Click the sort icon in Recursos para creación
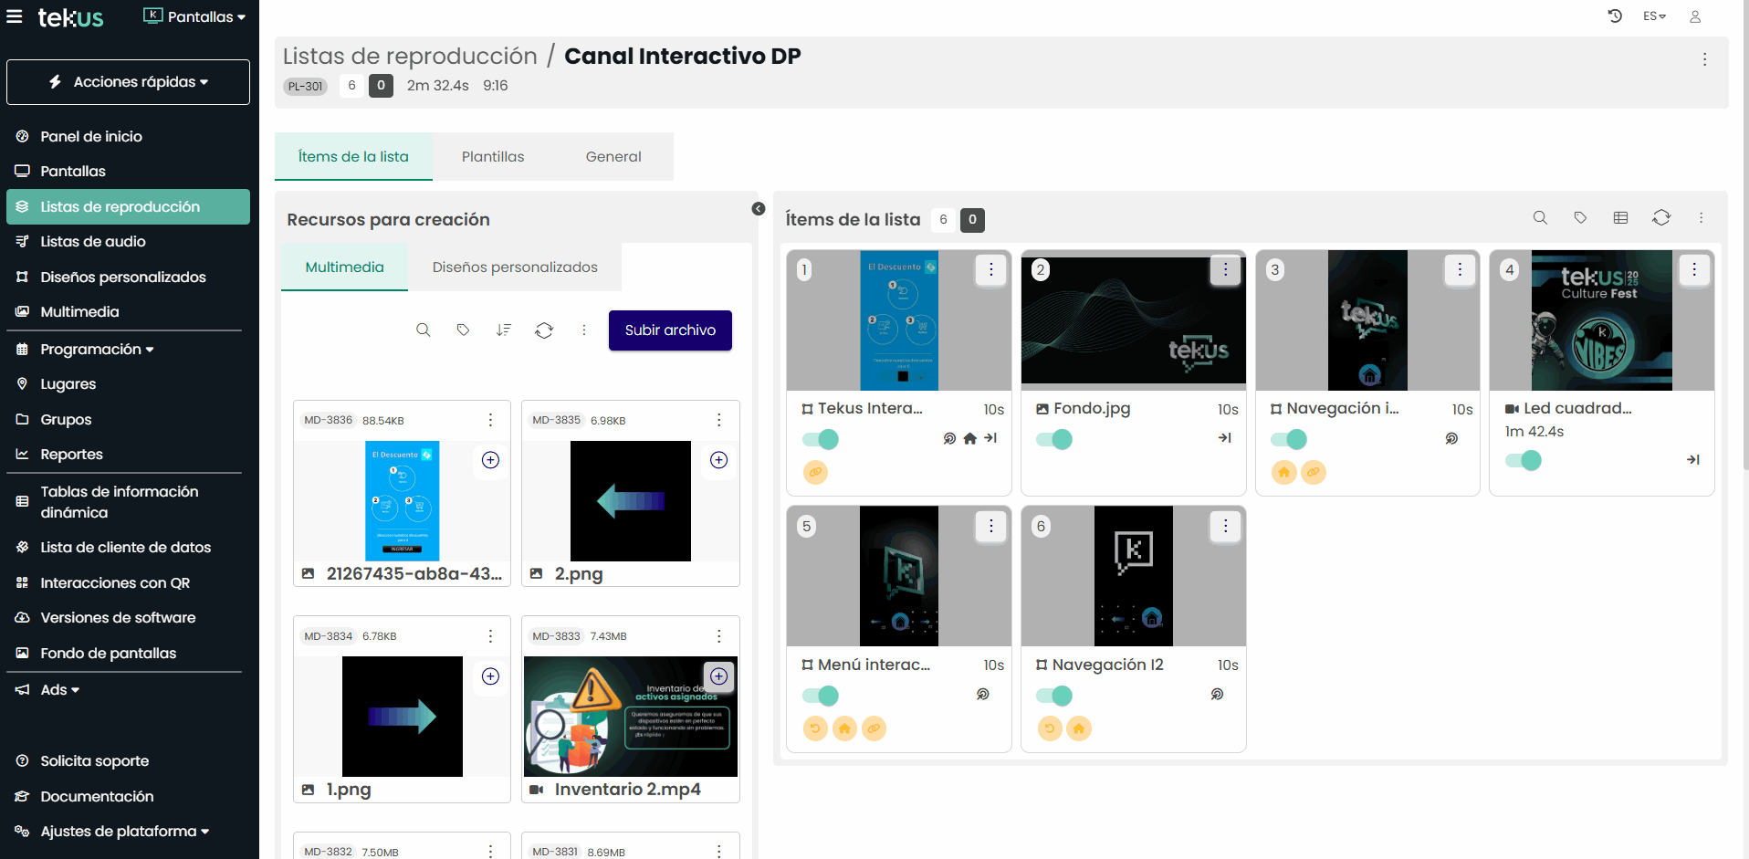 pos(503,330)
